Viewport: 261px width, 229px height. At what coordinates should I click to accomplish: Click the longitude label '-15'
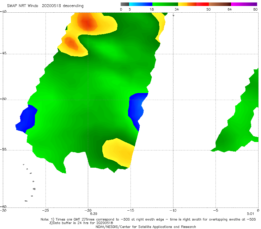tap(130, 210)
